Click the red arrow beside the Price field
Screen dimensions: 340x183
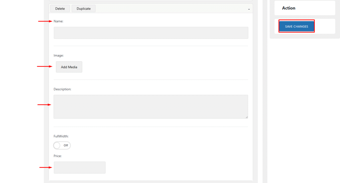[46, 167]
